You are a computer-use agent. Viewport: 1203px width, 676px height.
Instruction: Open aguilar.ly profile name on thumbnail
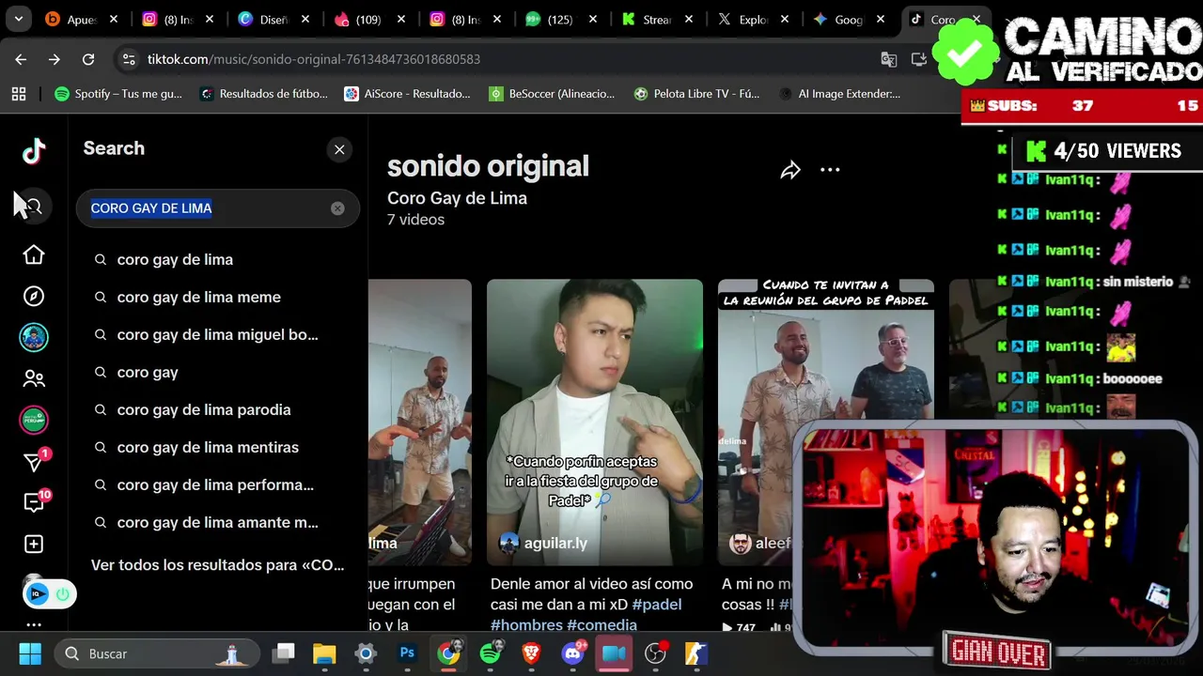555,543
